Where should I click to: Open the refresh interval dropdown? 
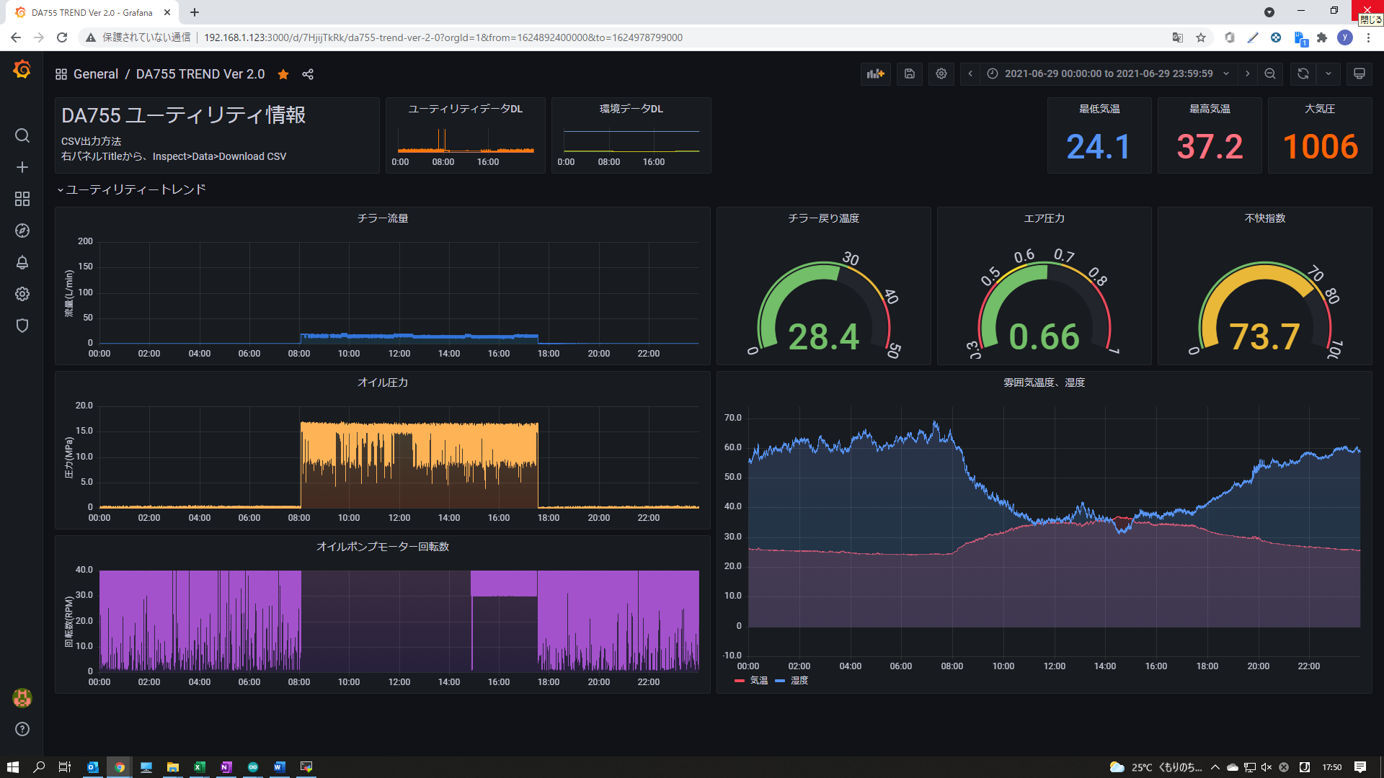point(1329,73)
